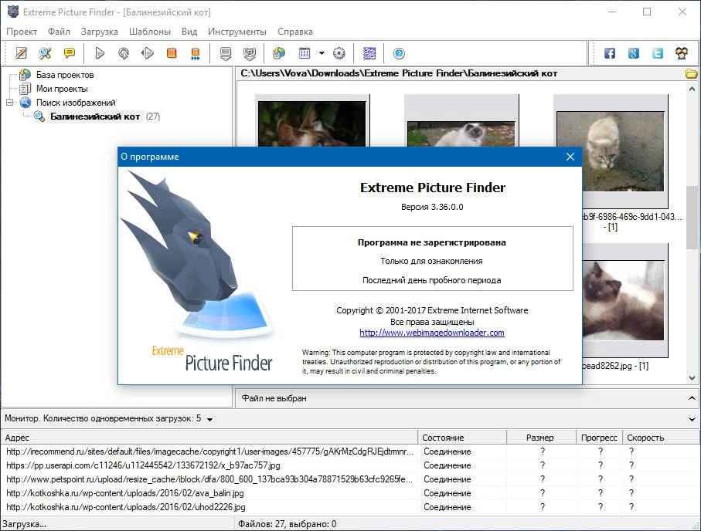This screenshot has width=701, height=531.
Task: Open the Проект menu
Action: coord(22,32)
